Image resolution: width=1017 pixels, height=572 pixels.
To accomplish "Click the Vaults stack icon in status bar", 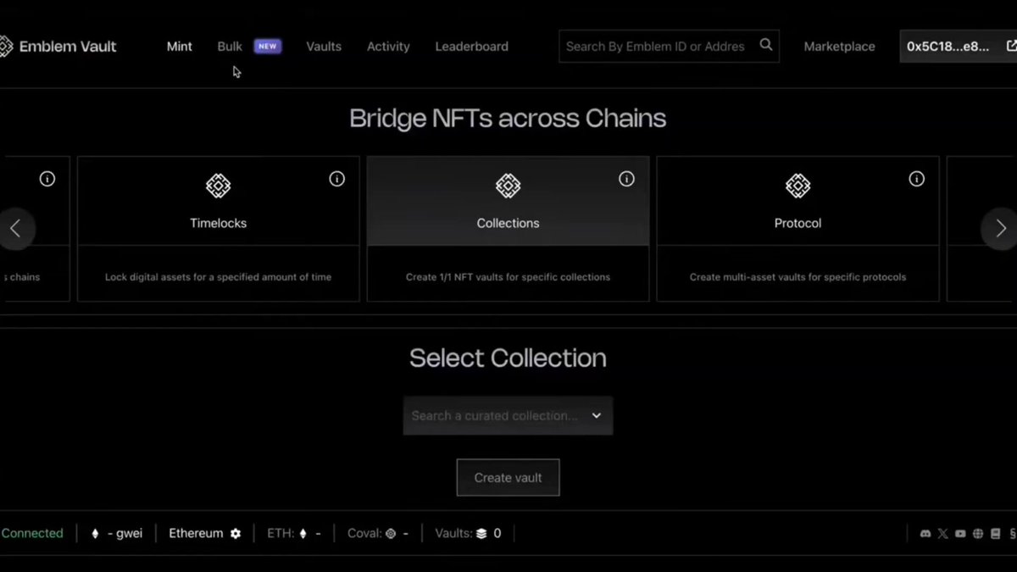I will tap(481, 534).
